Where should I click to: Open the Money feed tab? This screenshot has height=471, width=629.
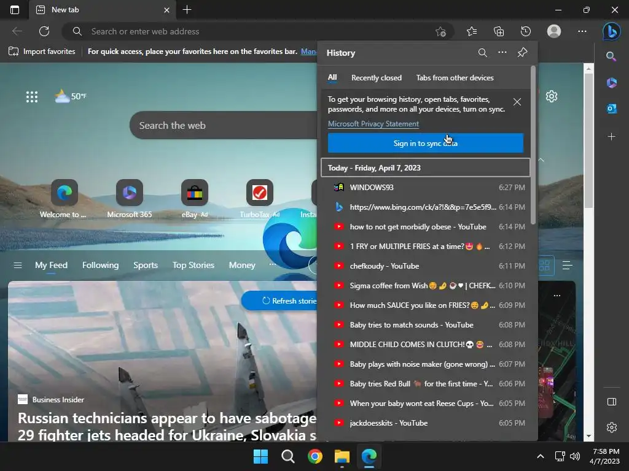point(242,265)
